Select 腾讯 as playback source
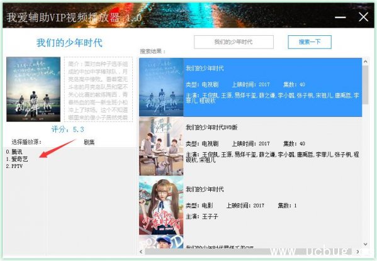Image resolution: width=377 pixels, height=261 pixels. pos(14,152)
